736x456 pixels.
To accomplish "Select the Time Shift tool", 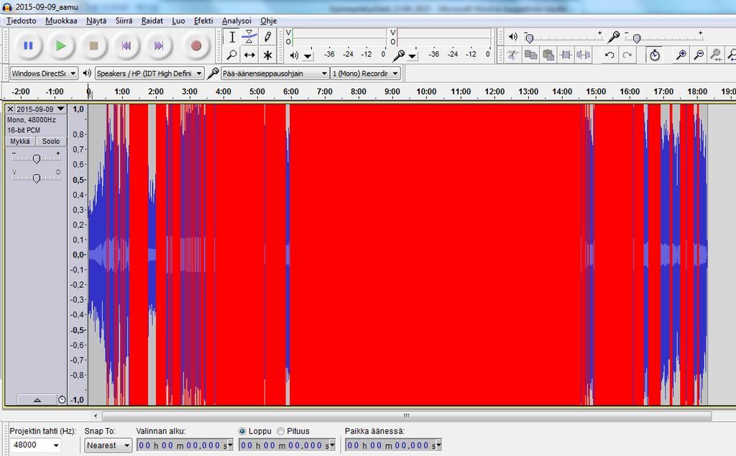I will pyautogui.click(x=249, y=55).
